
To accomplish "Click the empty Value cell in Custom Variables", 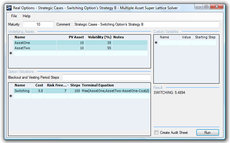I will click(x=185, y=42).
